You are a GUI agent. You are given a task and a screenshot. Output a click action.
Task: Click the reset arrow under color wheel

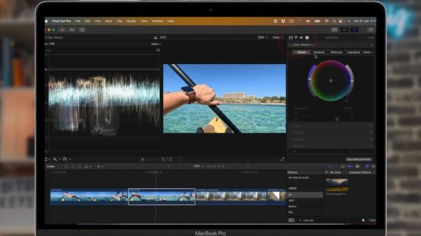[347, 101]
